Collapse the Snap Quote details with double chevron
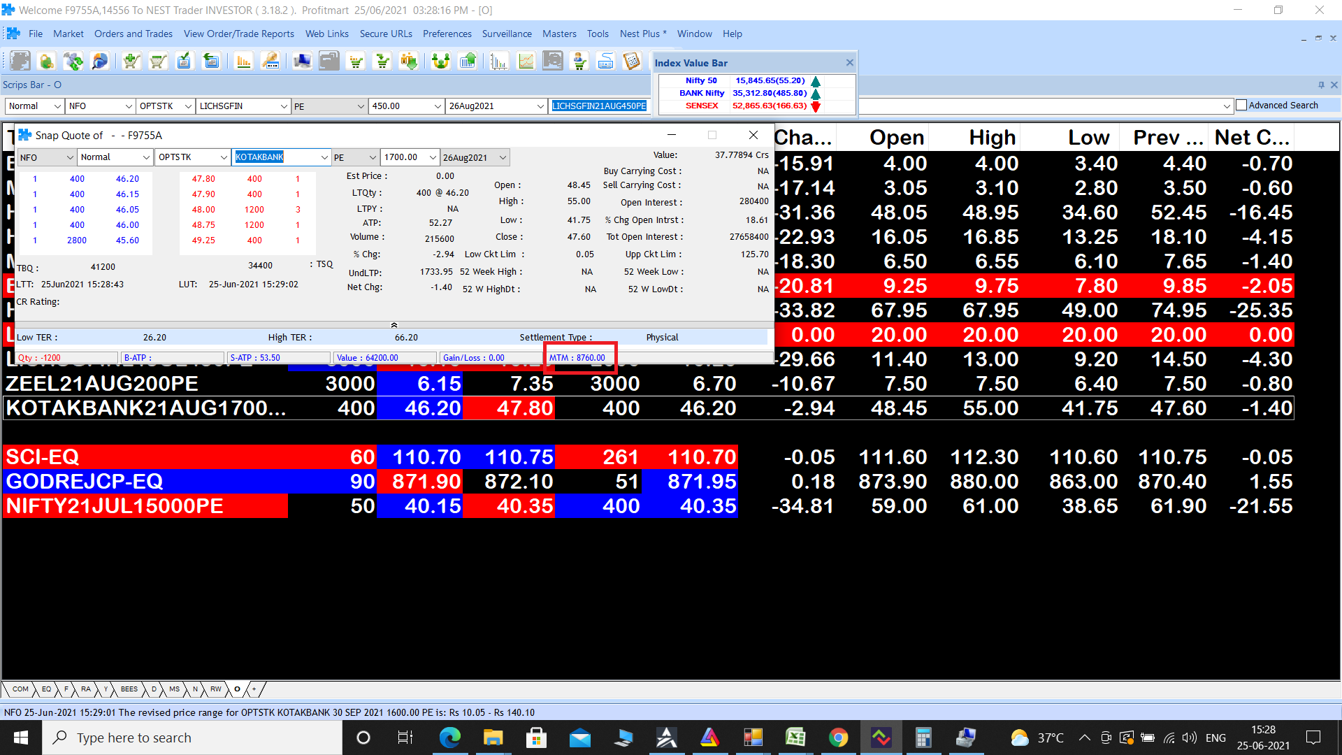 coord(394,325)
